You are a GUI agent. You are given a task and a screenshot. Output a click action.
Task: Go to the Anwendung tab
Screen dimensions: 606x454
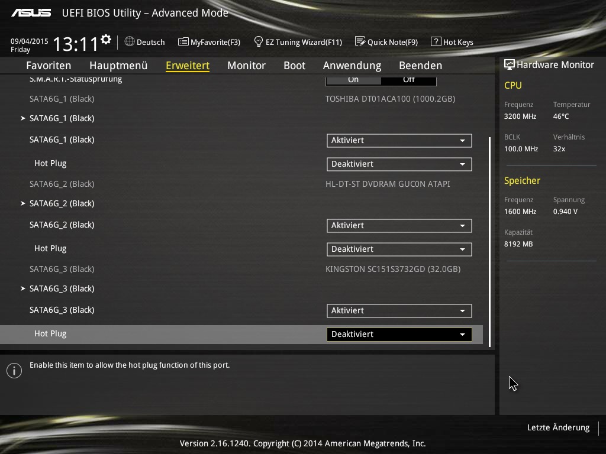coord(352,66)
